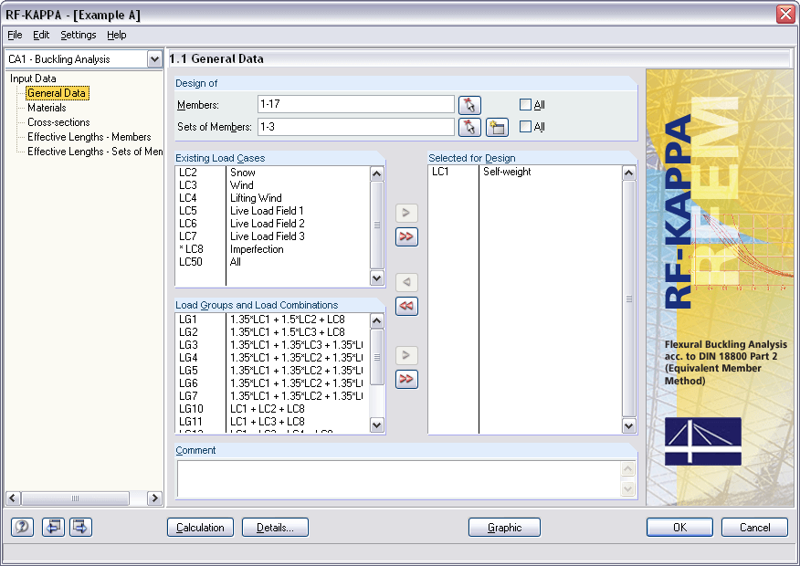800x566 pixels.
Task: Open the File menu
Action: pos(15,35)
